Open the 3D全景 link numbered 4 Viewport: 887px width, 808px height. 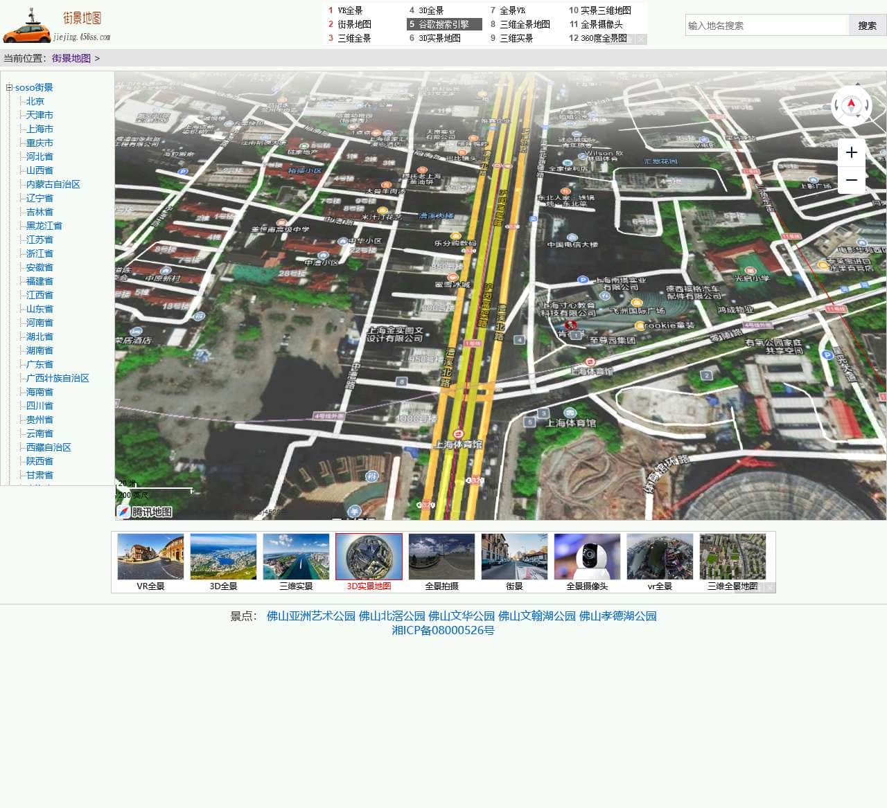click(x=431, y=10)
